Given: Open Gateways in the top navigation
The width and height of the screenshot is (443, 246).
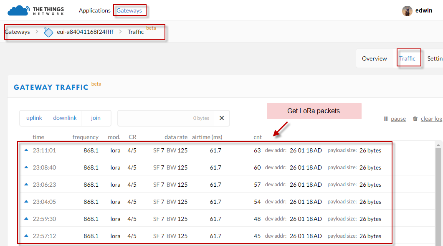Looking at the screenshot, I should (129, 10).
